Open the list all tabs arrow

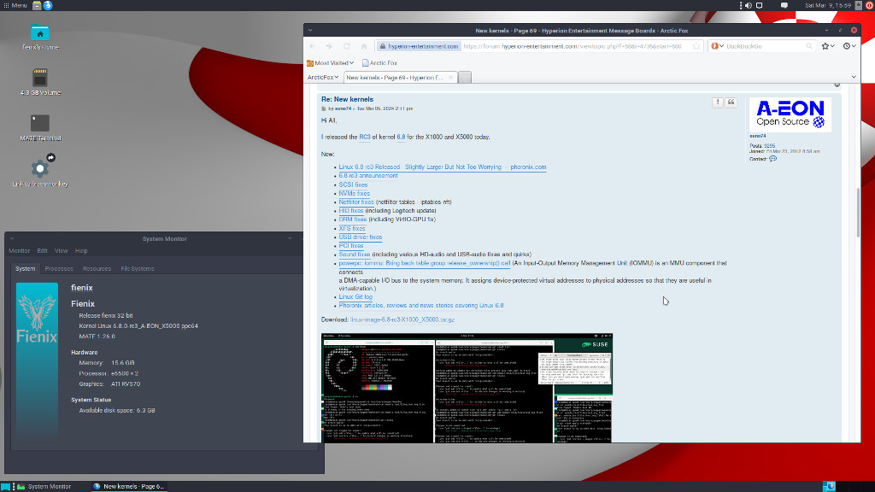point(854,78)
